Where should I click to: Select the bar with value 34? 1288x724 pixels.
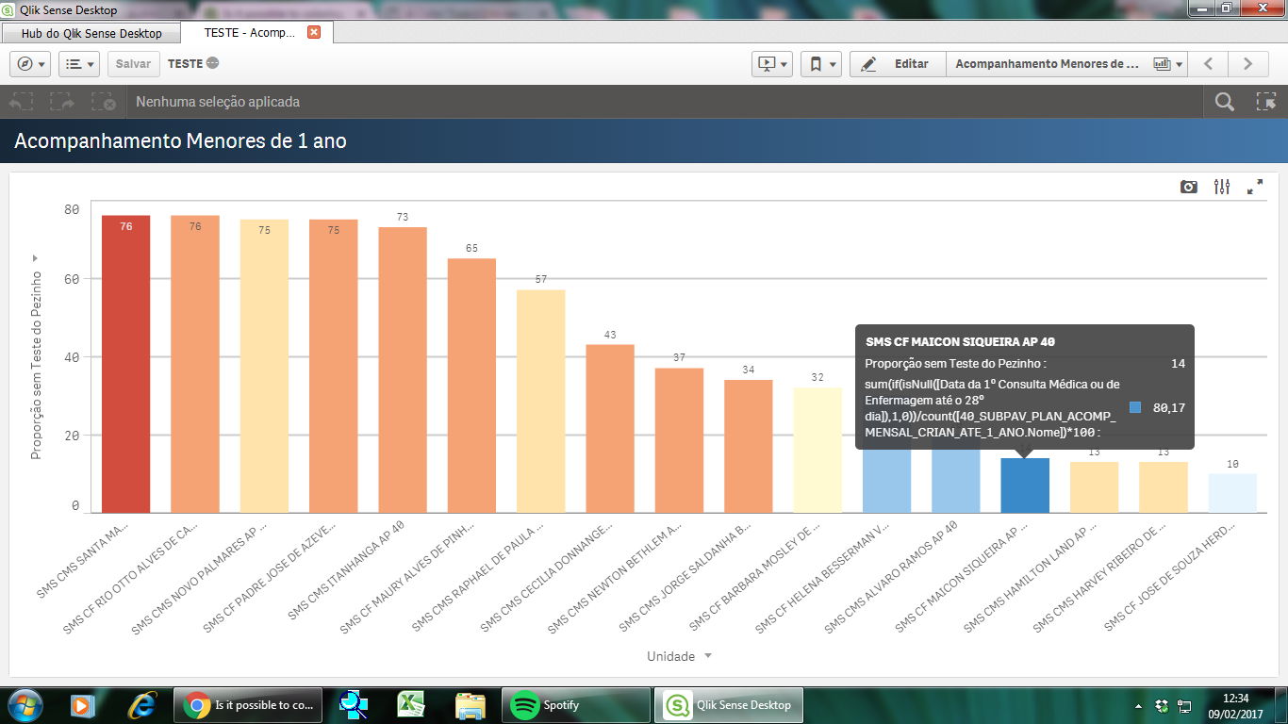point(749,447)
